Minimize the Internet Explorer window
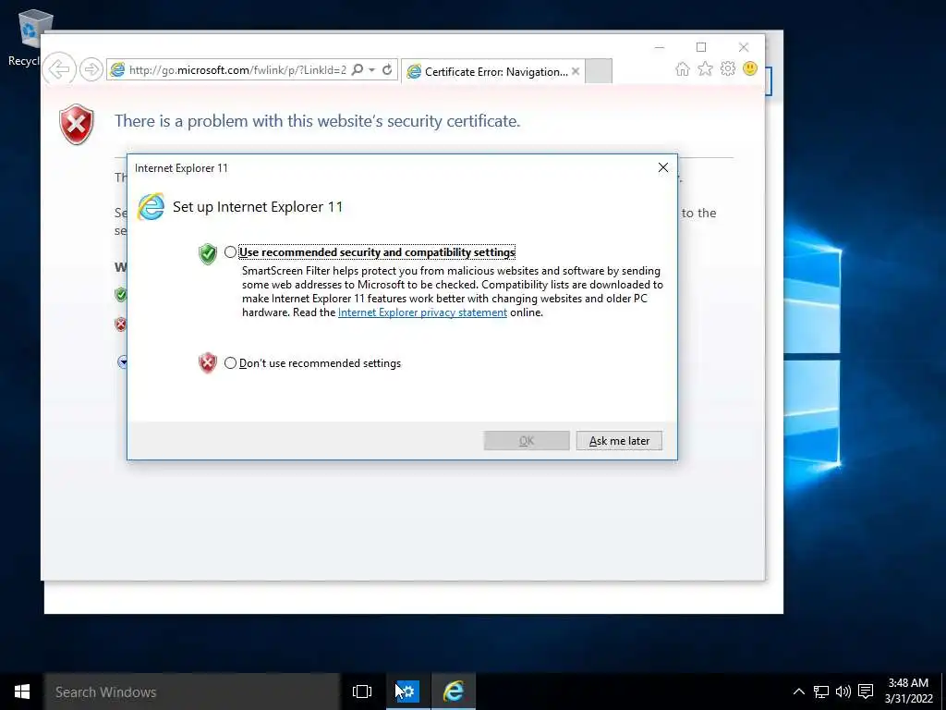946x710 pixels. [660, 47]
